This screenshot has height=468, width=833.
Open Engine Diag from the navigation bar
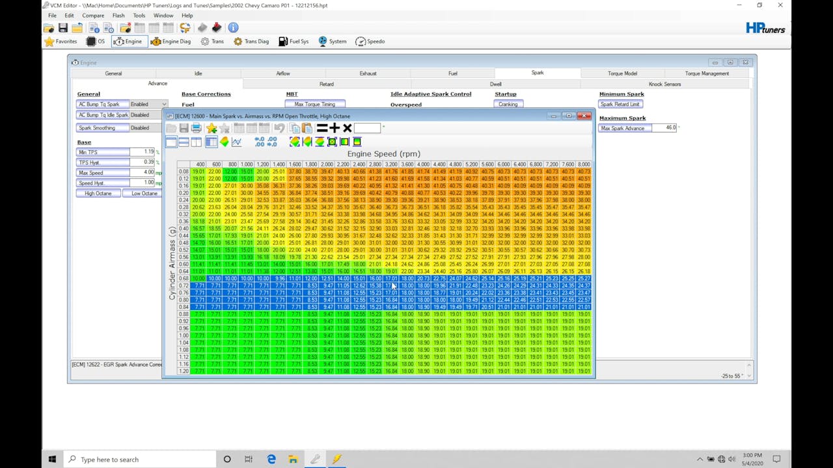click(171, 41)
